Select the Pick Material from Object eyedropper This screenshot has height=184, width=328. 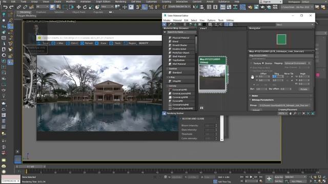[170, 25]
